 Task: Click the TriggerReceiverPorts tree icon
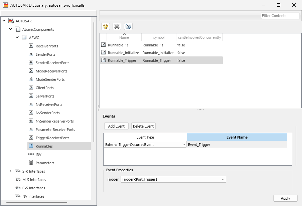click(31, 138)
